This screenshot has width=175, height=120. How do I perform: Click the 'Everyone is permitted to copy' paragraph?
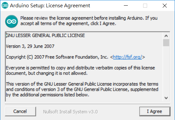coord(80,71)
